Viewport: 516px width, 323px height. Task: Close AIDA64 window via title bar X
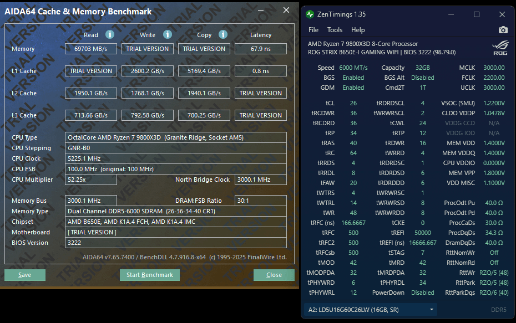point(286,10)
